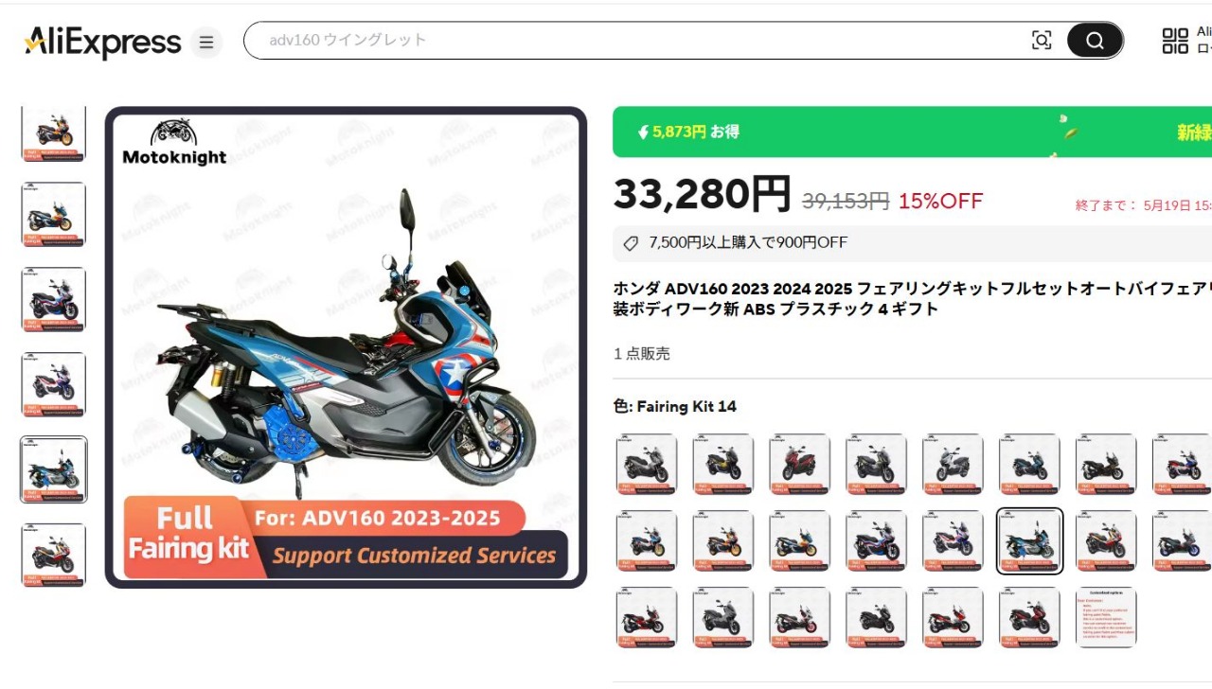The height and width of the screenshot is (689, 1212).
Task: Click the coupon tag icon
Action: pyautogui.click(x=631, y=243)
